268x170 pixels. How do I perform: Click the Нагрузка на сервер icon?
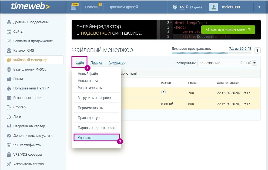pyautogui.click(x=9, y=126)
